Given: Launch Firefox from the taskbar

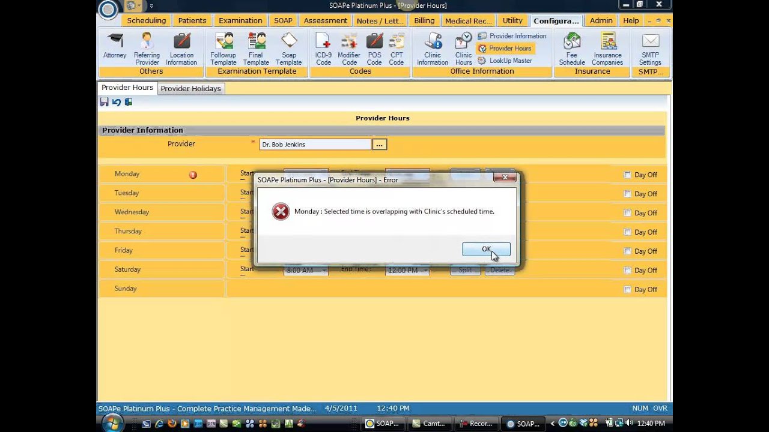Looking at the screenshot, I should (172, 424).
